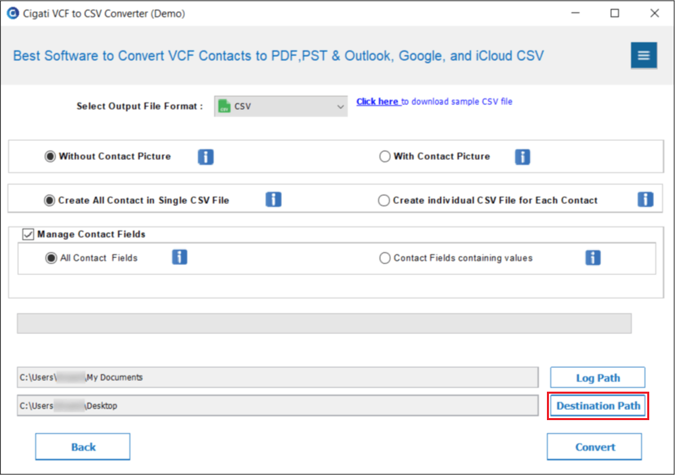Screen dimensions: 675x475
Task: Show info for Without Contact Picture
Action: pyautogui.click(x=206, y=157)
